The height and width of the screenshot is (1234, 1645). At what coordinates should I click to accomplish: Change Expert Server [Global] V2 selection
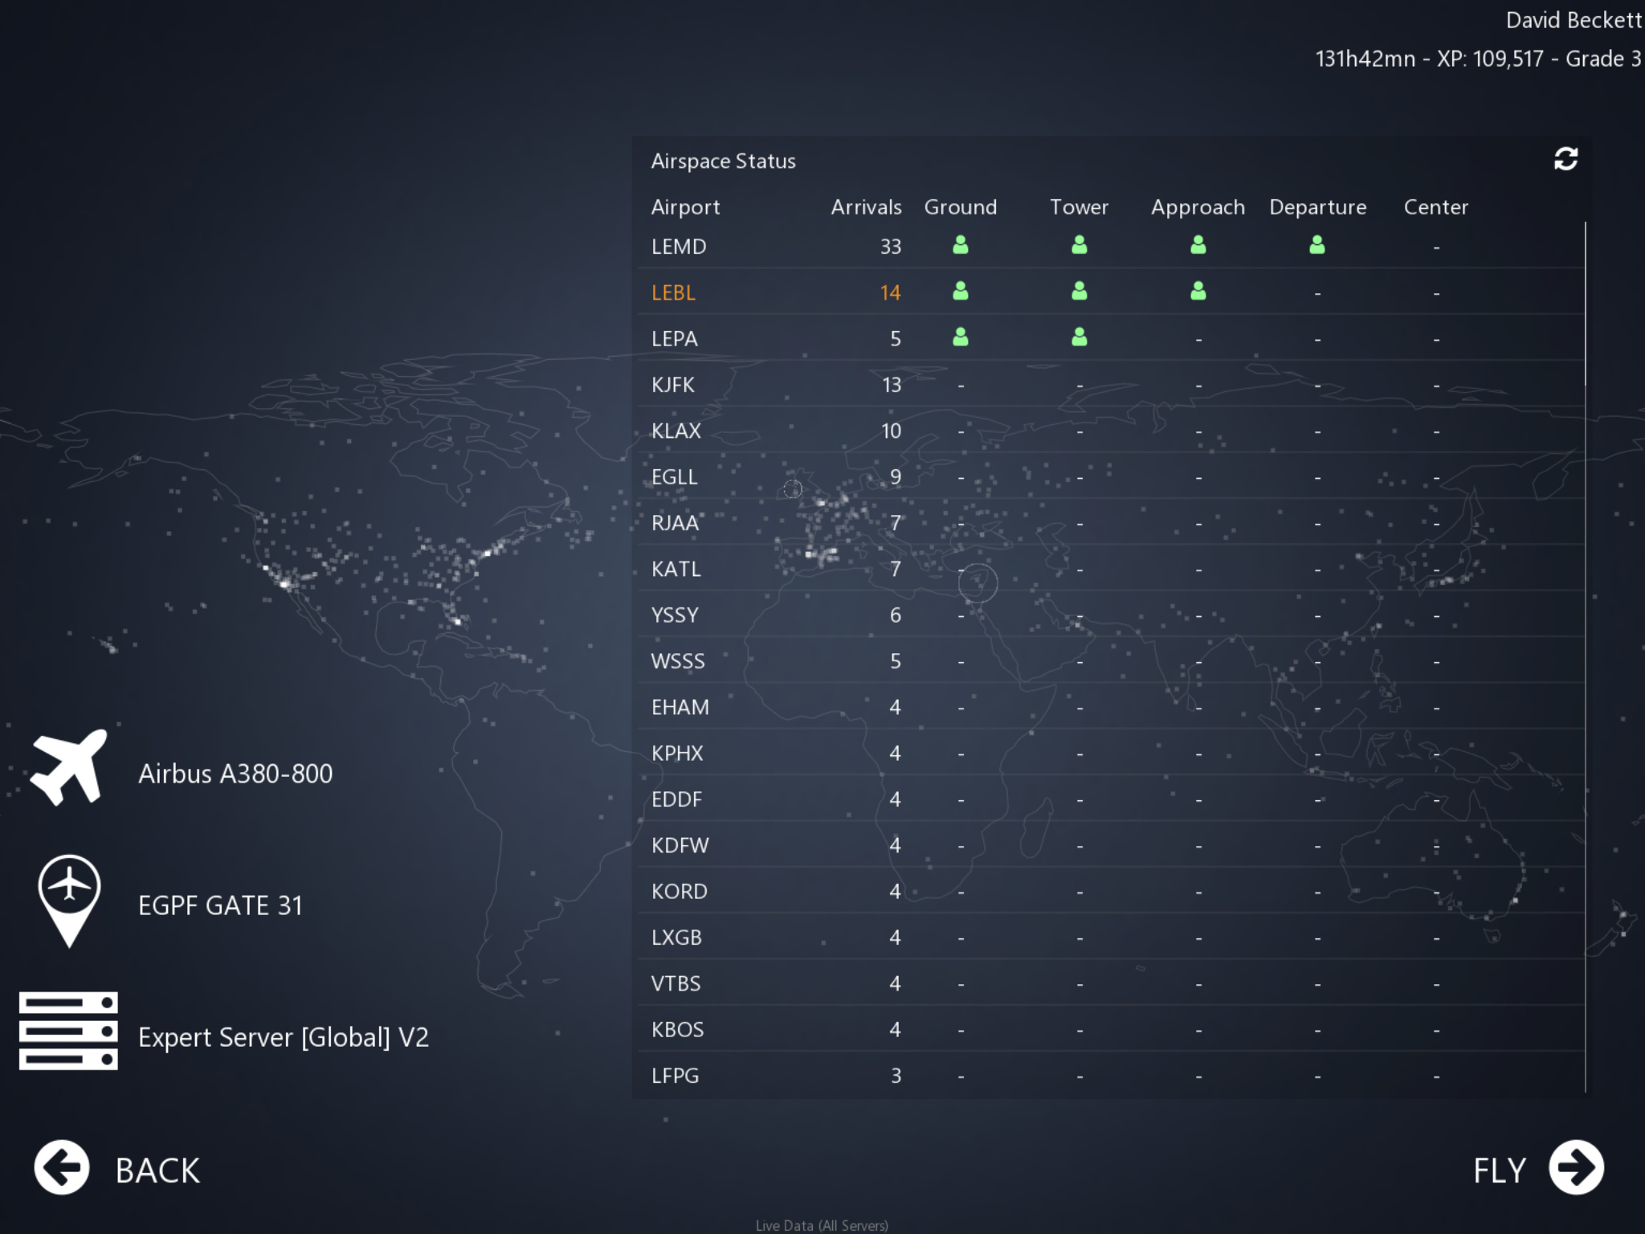[283, 1037]
